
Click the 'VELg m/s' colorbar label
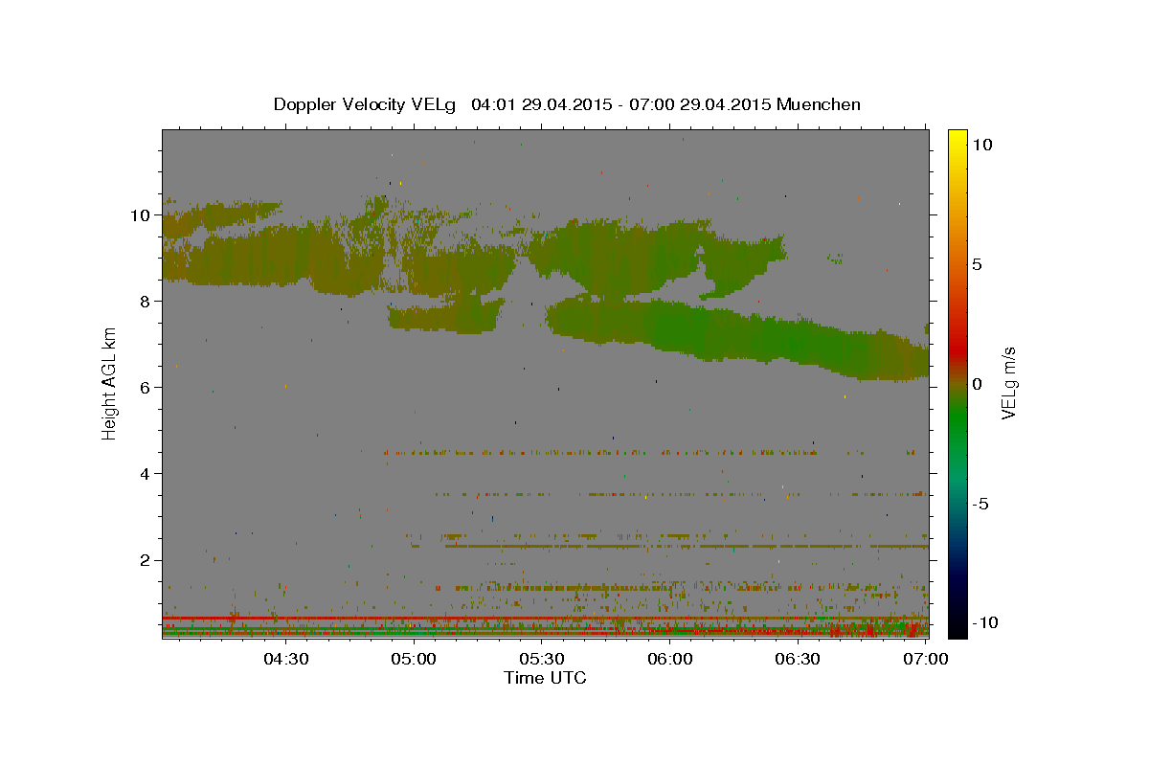click(1008, 383)
